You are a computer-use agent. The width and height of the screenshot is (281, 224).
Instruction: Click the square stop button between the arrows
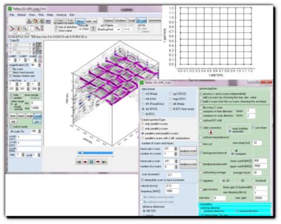click(x=91, y=162)
